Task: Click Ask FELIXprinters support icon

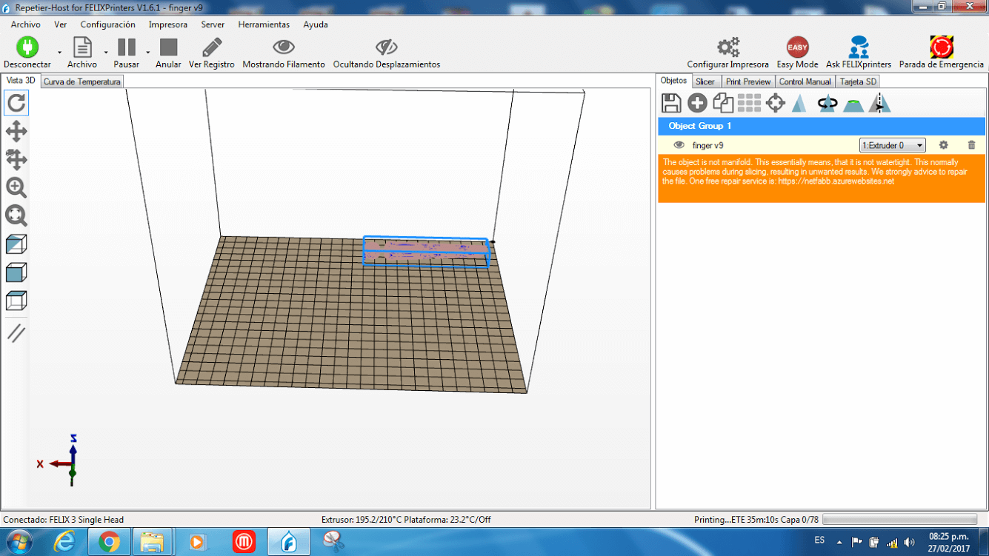Action: 859,47
